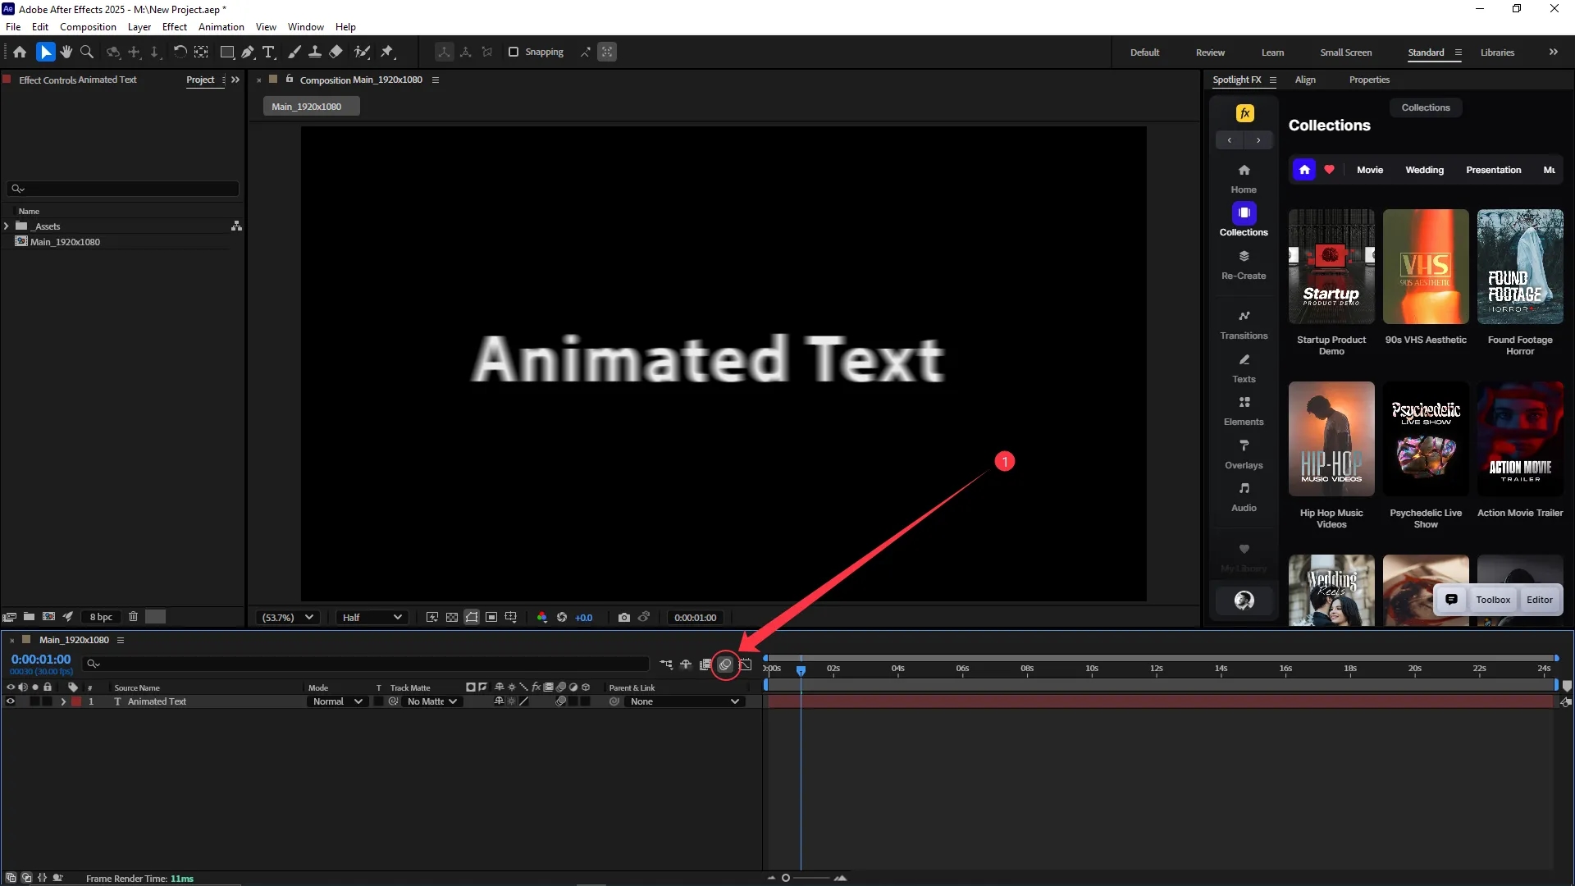This screenshot has height=886, width=1575.
Task: Expand the _Assets folder
Action: (7, 226)
